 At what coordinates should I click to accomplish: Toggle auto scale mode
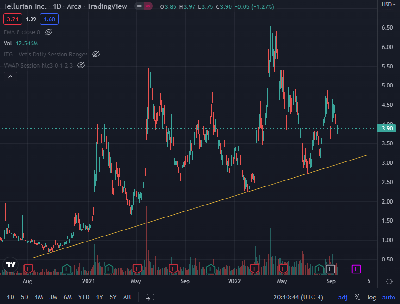click(x=388, y=297)
